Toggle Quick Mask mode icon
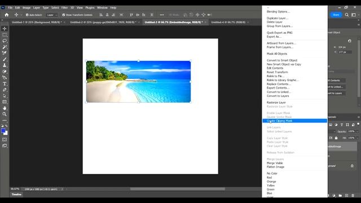This screenshot has height=203, width=361. tap(5, 139)
